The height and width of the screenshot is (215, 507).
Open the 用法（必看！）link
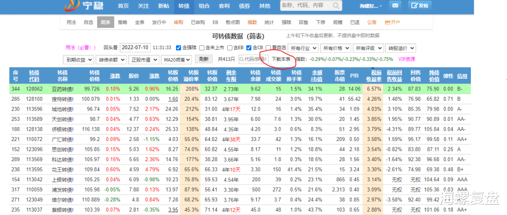pos(81,48)
